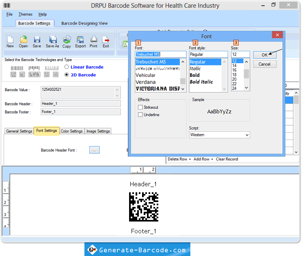
Task: Close the Font dialog window
Action: [277, 35]
